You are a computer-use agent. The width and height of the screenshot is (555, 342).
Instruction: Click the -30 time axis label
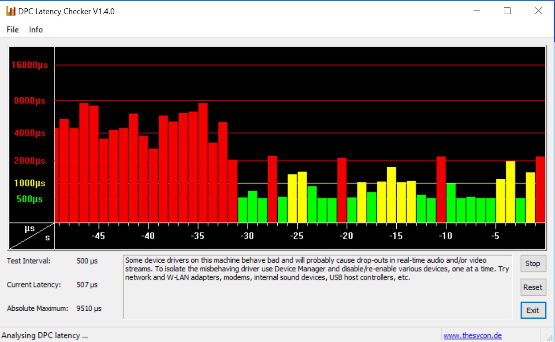click(247, 236)
